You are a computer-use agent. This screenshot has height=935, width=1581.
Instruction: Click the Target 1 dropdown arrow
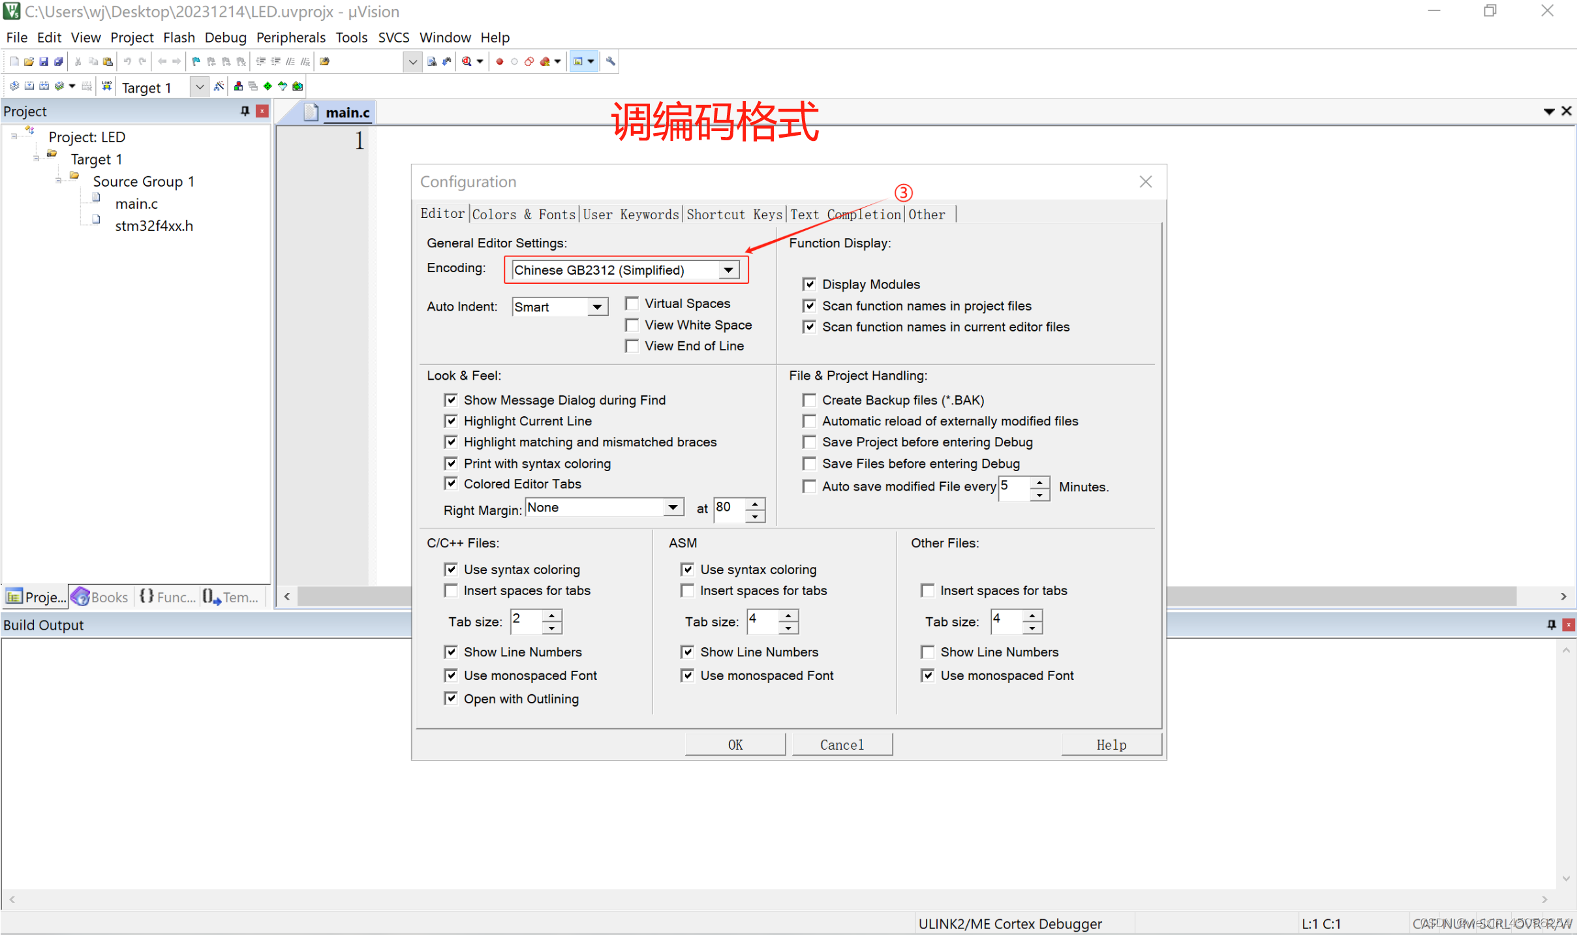click(194, 87)
